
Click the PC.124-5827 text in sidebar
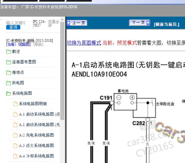[39, 23]
